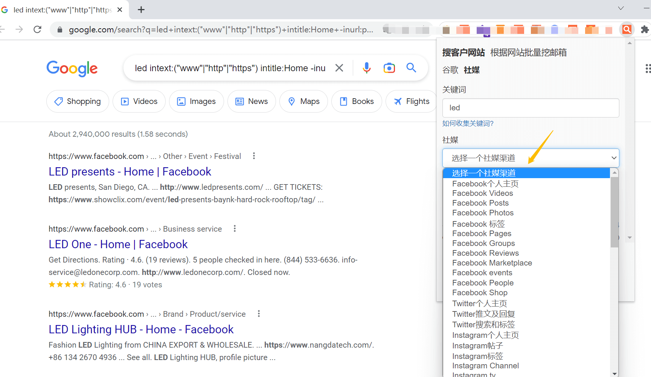The height and width of the screenshot is (377, 651).
Task: Click the dropdown list scrollbar thumb
Action: (614, 212)
